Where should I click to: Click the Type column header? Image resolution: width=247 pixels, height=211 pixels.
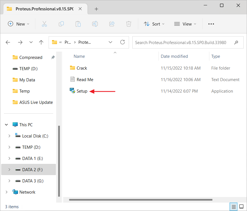216,56
